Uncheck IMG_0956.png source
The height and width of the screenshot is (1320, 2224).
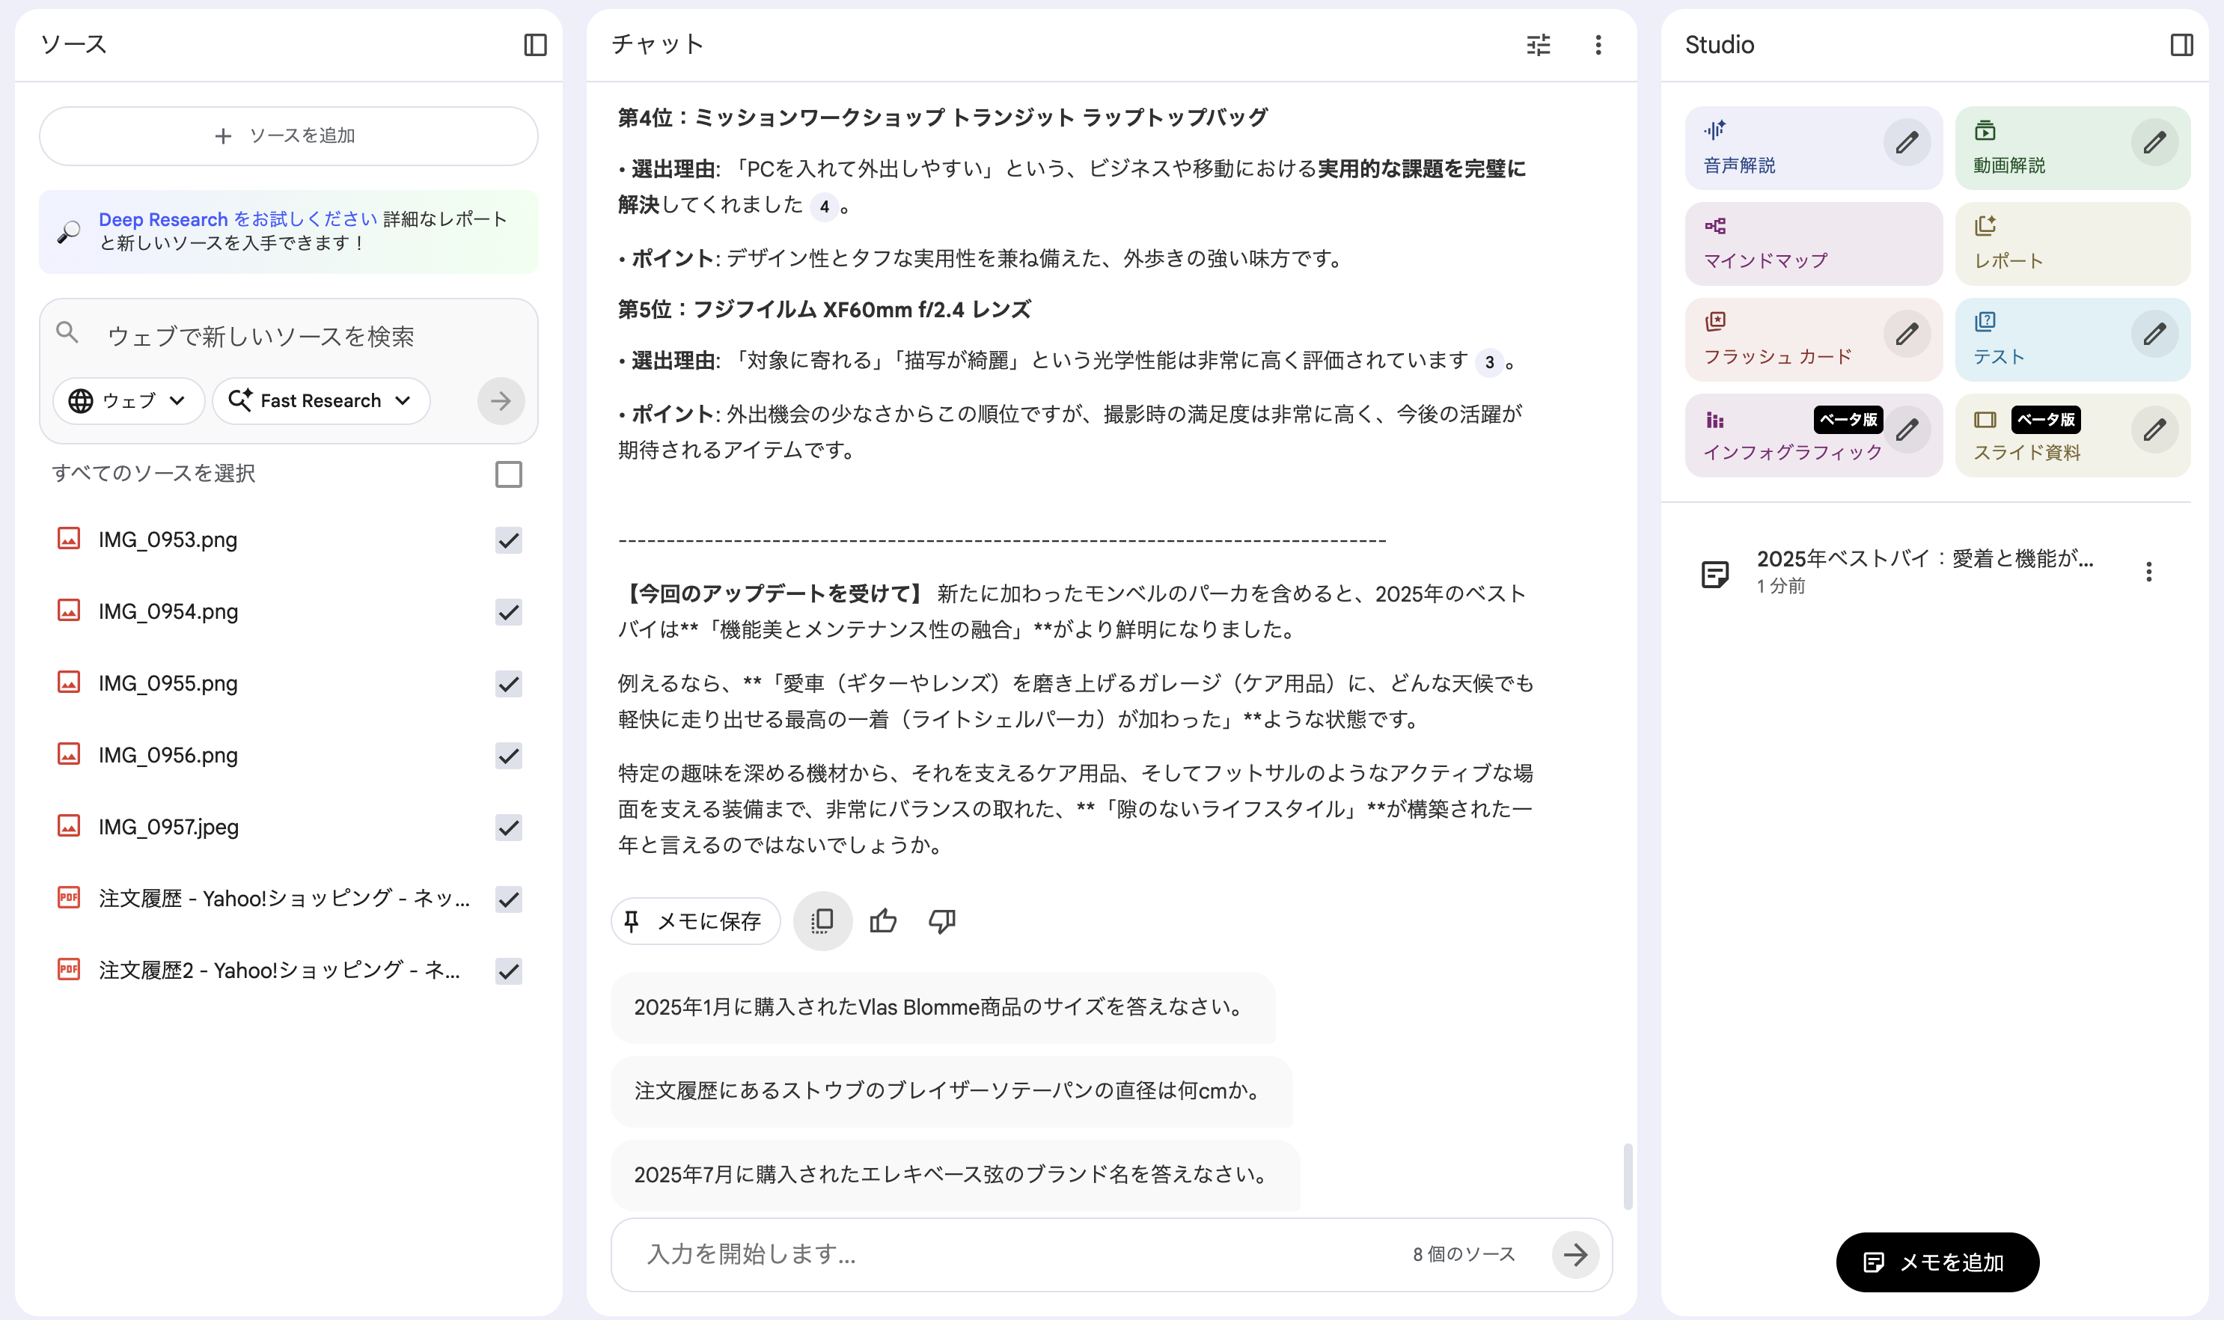point(509,755)
